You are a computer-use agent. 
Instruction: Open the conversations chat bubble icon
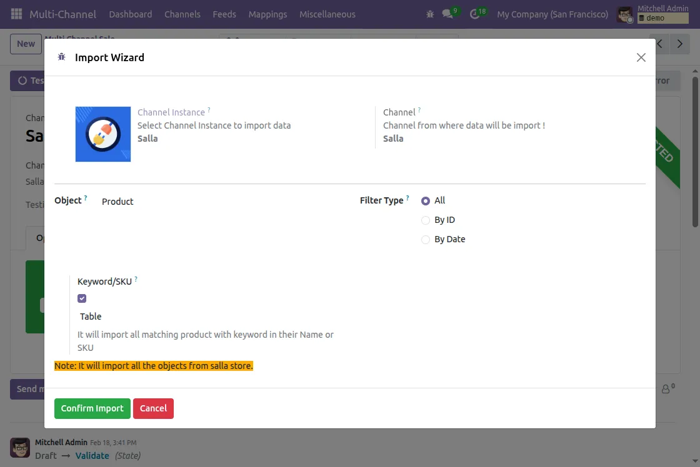pos(447,14)
